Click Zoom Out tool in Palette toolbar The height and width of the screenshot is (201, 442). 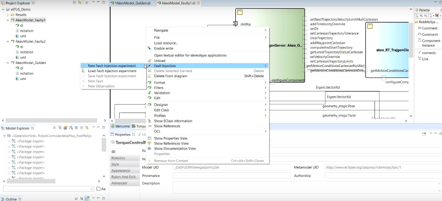coord(426,16)
